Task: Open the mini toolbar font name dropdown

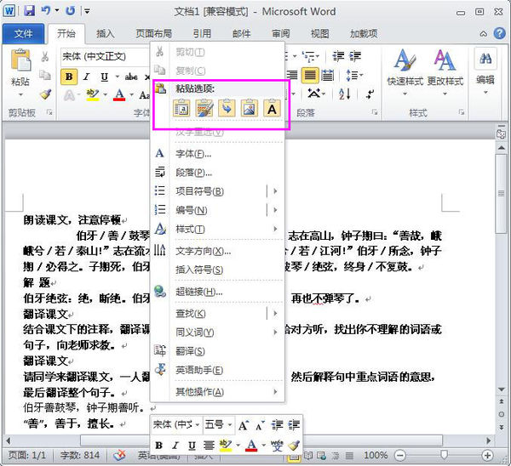Action: click(198, 424)
